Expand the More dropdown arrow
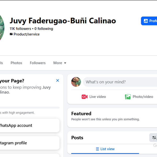The image size is (157, 157). [65, 63]
